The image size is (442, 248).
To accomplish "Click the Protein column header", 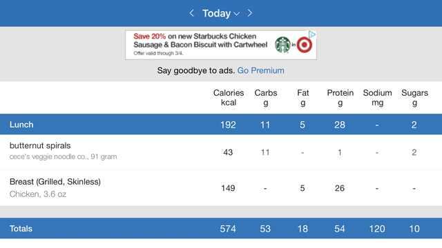I will [340, 98].
